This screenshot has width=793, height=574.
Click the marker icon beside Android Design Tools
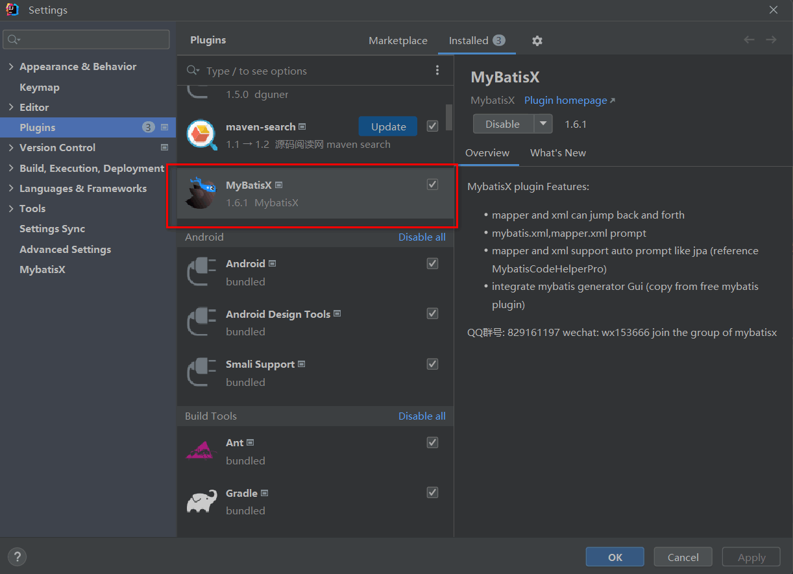(337, 315)
